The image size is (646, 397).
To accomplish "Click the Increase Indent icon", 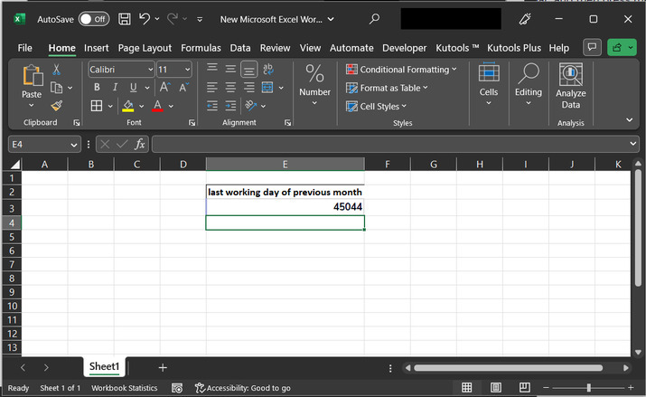I will (x=231, y=106).
